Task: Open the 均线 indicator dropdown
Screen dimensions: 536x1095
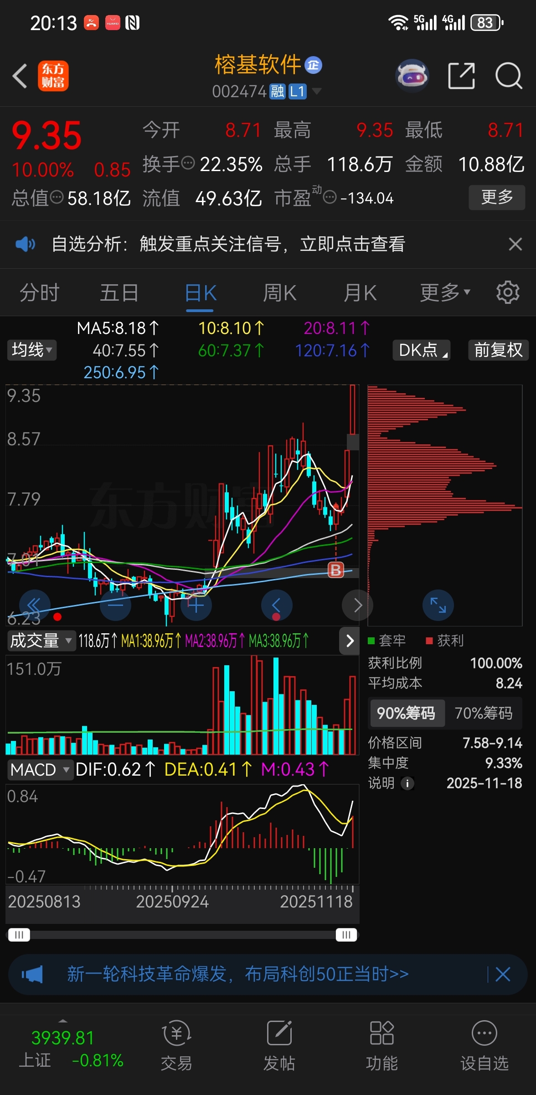Action: coord(31,350)
